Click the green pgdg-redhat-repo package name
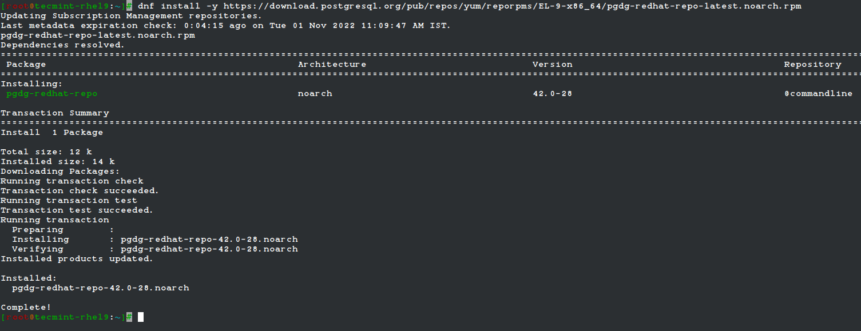Viewport: 861px width, 331px height. tap(52, 94)
